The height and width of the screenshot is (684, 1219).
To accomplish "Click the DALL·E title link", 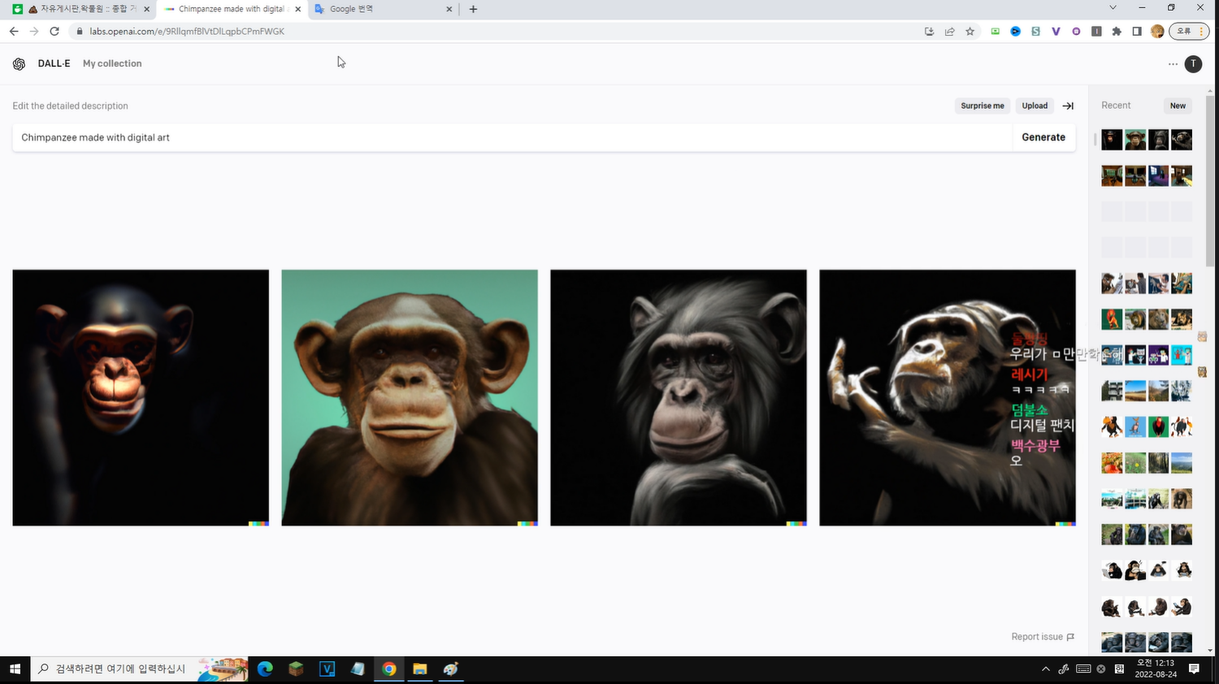I will coord(54,63).
